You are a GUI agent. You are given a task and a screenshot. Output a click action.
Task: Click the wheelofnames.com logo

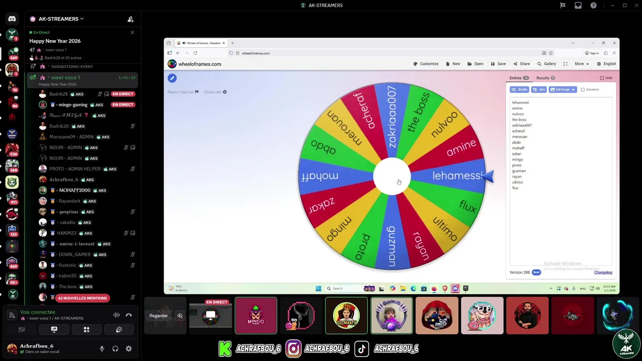(195, 64)
